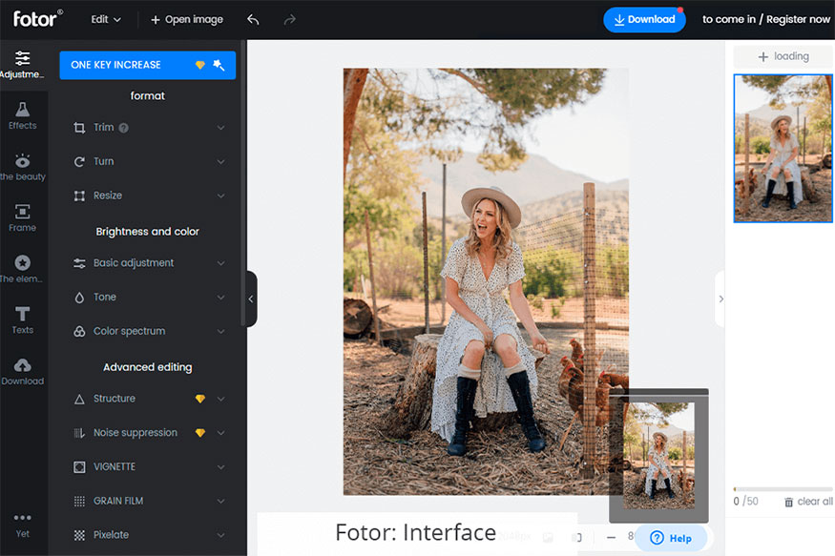Image resolution: width=835 pixels, height=556 pixels.
Task: Click the zoom out minus icon
Action: (x=612, y=537)
